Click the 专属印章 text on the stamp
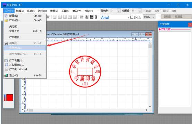The width and height of the screenshot is (192, 124). (x=85, y=79)
